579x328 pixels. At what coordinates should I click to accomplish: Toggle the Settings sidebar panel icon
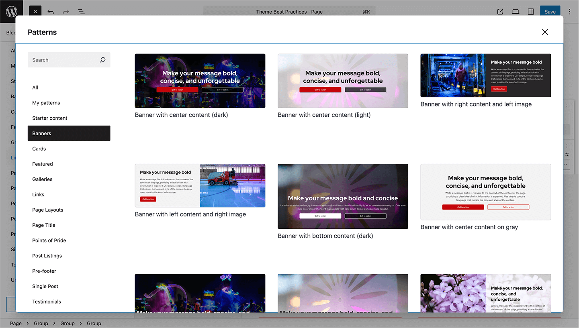(531, 12)
